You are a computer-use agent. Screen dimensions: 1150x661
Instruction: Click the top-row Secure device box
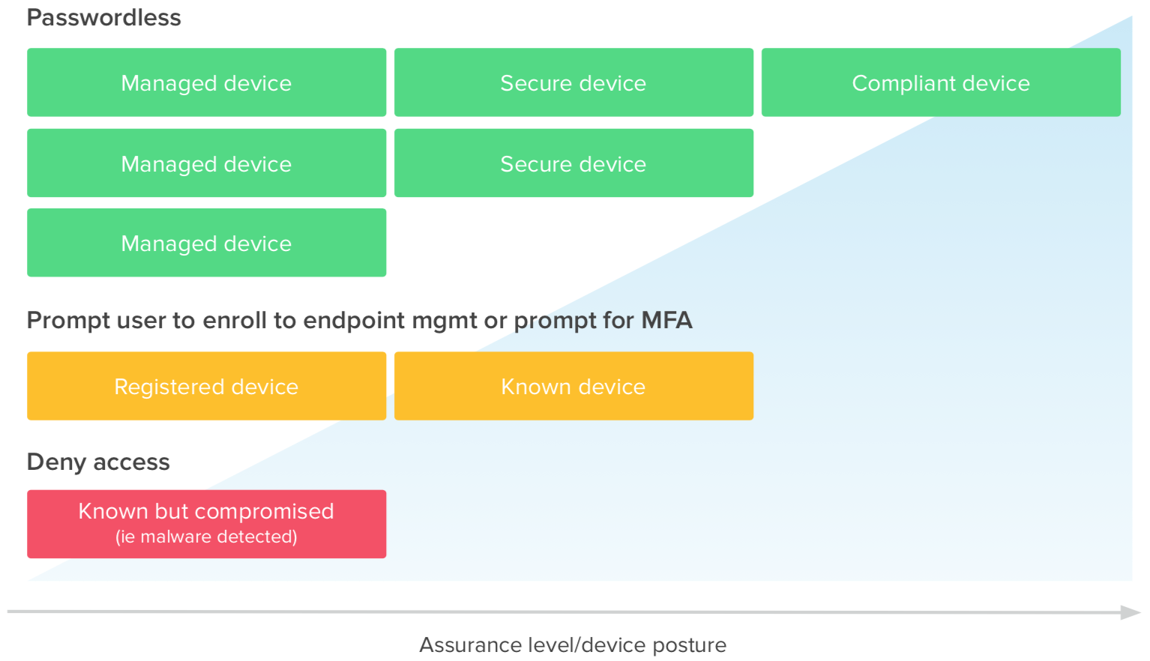click(574, 82)
